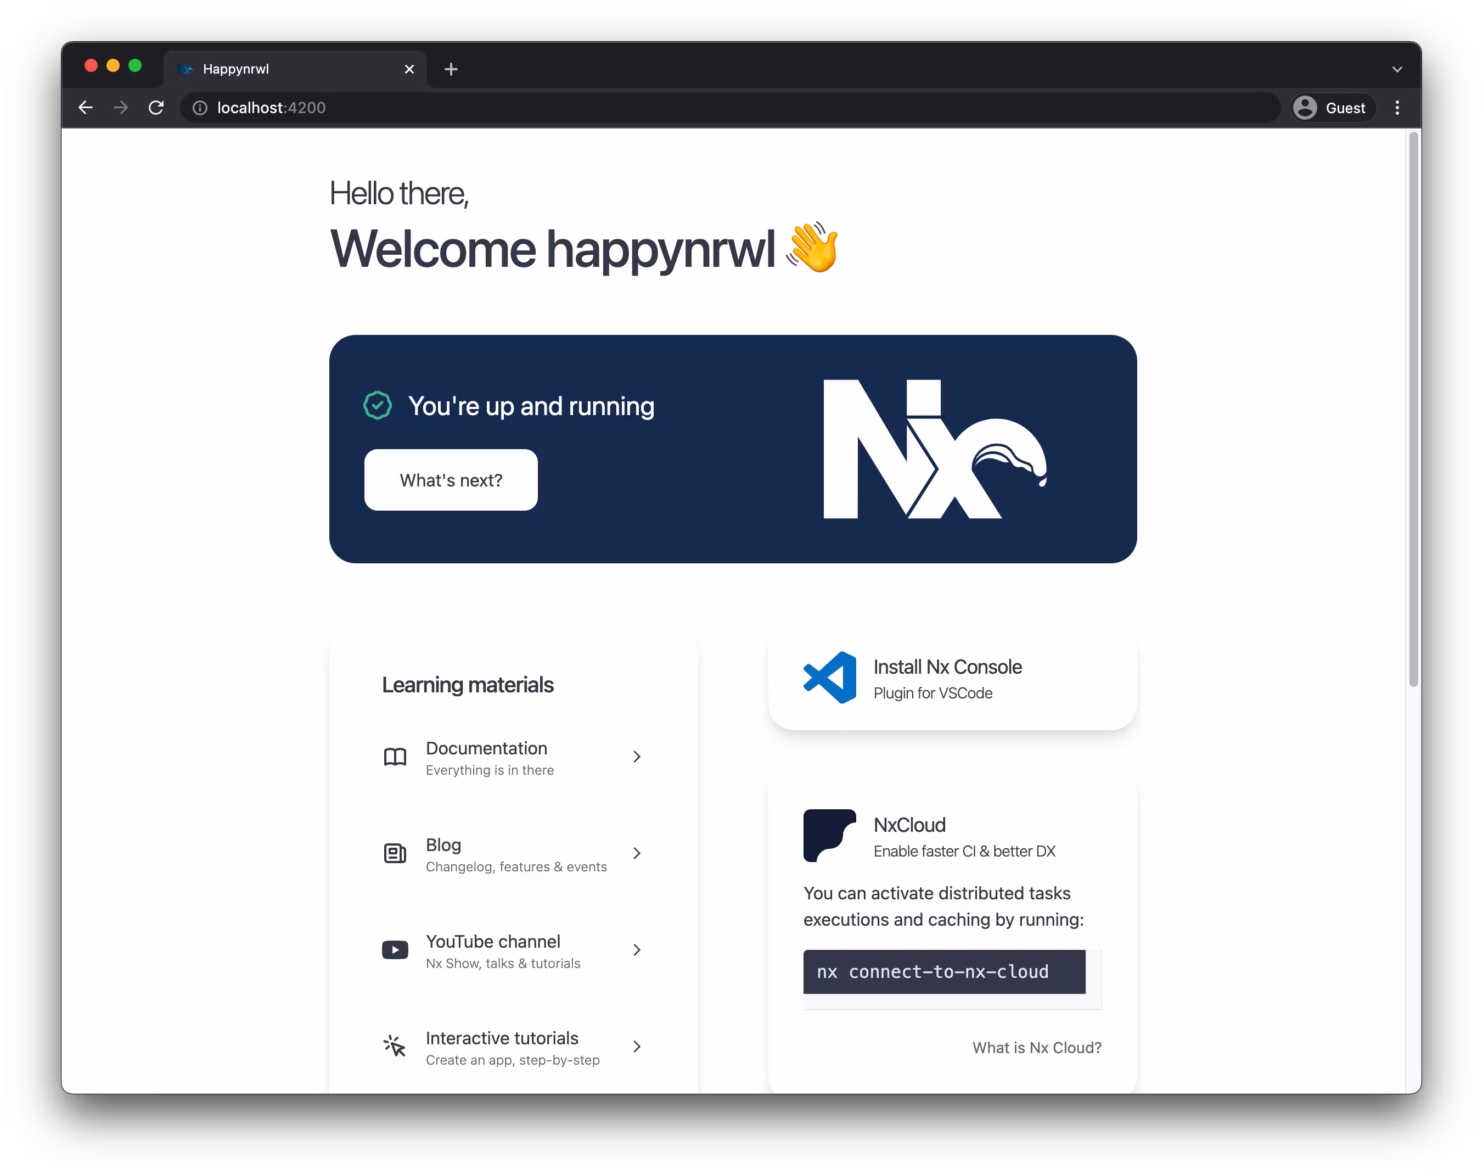Click the site info icon in address bar
The image size is (1483, 1175).
(199, 108)
